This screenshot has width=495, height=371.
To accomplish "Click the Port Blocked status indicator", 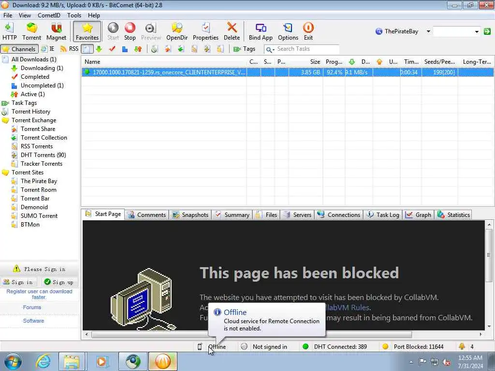I will 413,347.
